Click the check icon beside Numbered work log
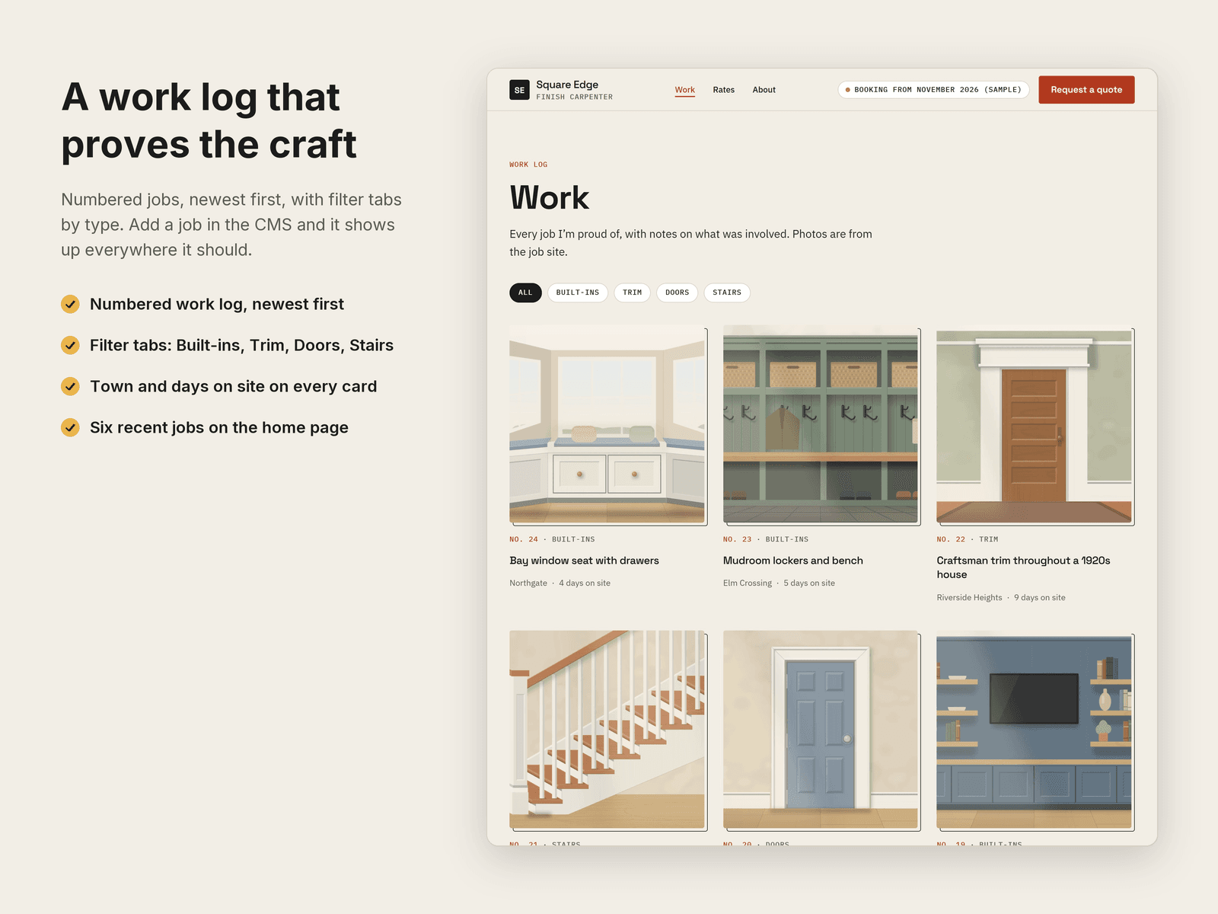 70,304
